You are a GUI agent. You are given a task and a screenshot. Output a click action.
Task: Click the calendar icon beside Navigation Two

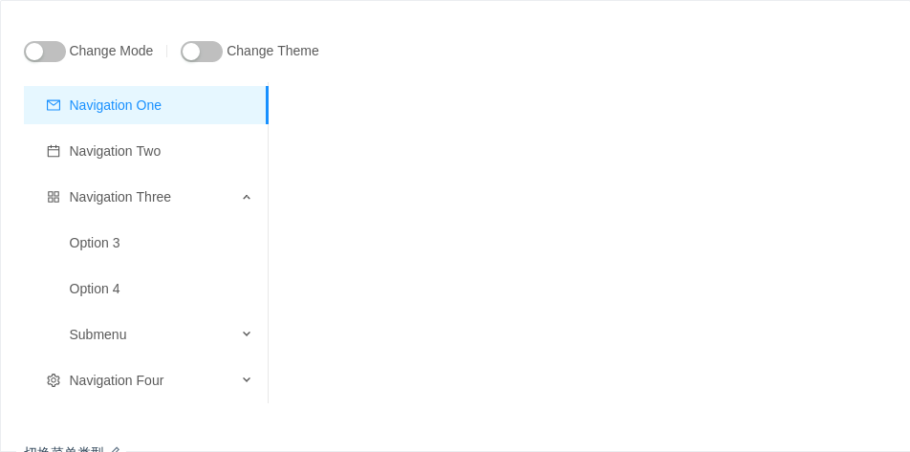[54, 151]
